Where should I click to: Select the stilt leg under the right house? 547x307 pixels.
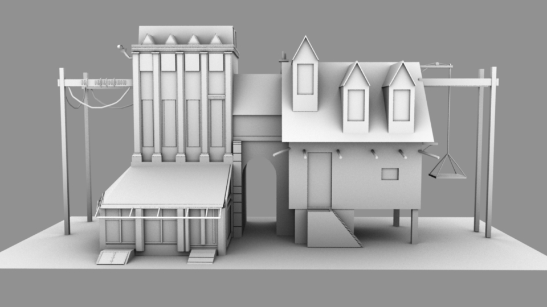(x=414, y=226)
